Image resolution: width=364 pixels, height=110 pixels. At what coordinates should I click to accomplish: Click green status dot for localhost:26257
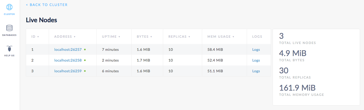coord(85,49)
